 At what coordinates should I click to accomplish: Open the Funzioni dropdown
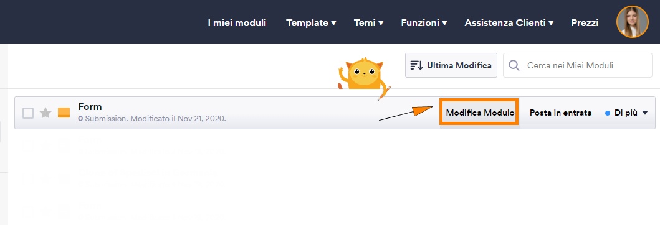[424, 22]
